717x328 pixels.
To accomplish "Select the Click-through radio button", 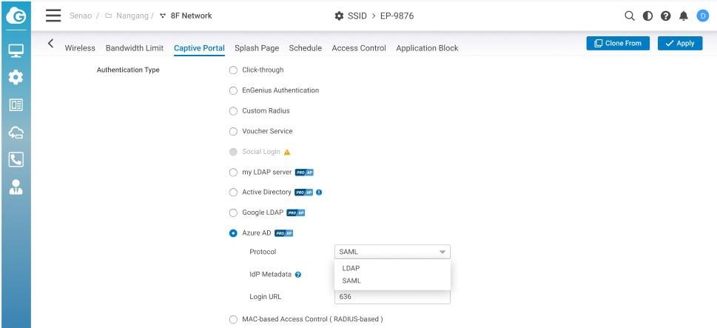I will [233, 70].
